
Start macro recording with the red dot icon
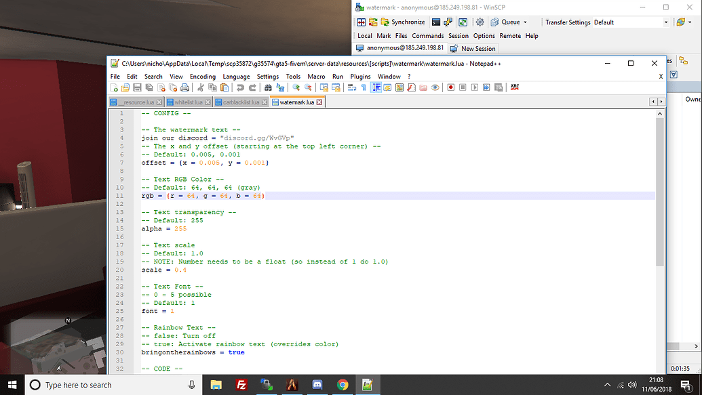pyautogui.click(x=450, y=87)
